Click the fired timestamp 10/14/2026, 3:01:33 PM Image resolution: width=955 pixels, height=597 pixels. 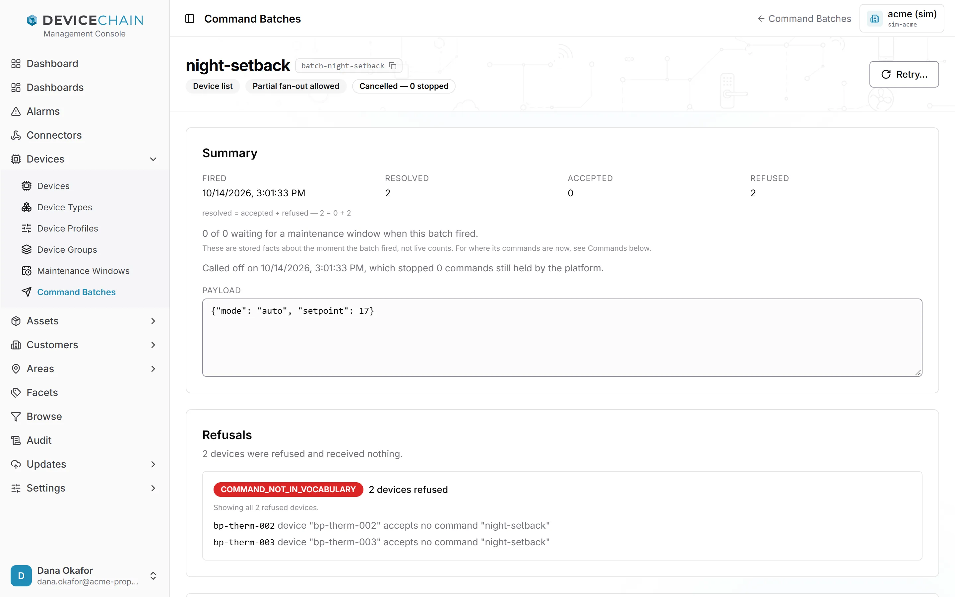[x=254, y=193]
